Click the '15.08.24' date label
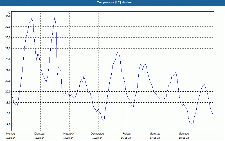 tap(97, 138)
